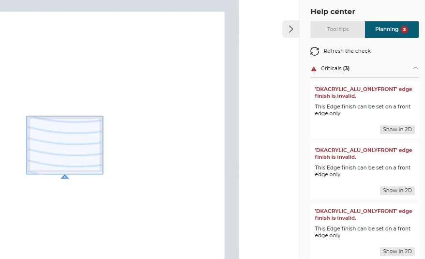
Task: Select the third DKACRYLIC_ALU_ONLYFRONT error title
Action: [x=363, y=214]
